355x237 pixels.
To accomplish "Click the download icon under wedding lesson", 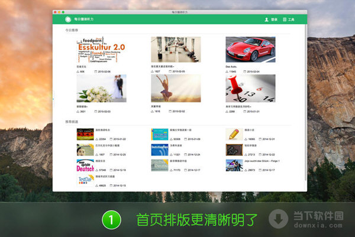I will point(78,112).
